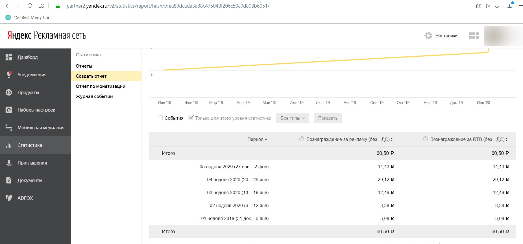Open the speed dial grid icon
This screenshot has height=244, width=523.
coord(41,6)
